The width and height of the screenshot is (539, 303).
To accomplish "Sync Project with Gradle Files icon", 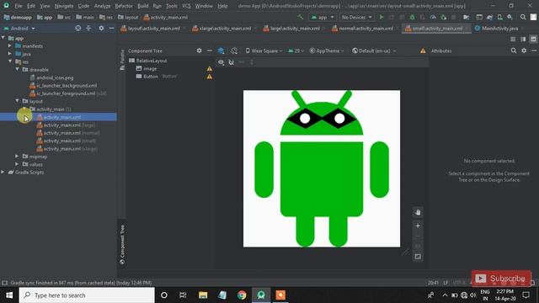I will coord(489,17).
